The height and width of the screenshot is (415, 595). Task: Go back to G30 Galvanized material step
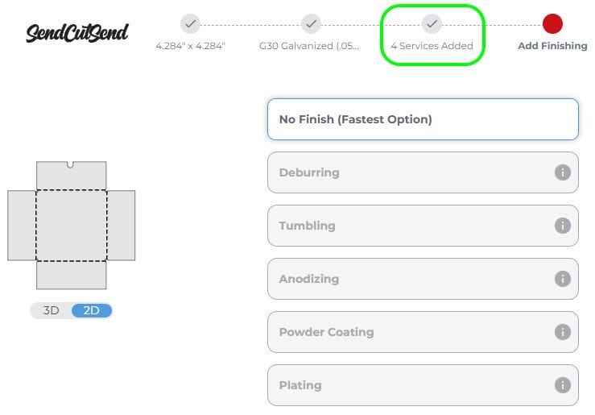pos(309,46)
